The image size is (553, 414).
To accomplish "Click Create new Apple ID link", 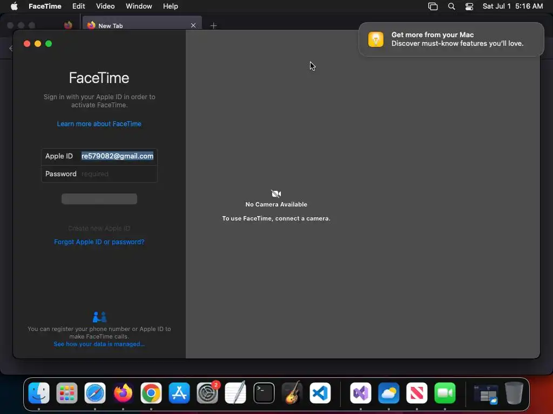I will click(x=99, y=229).
